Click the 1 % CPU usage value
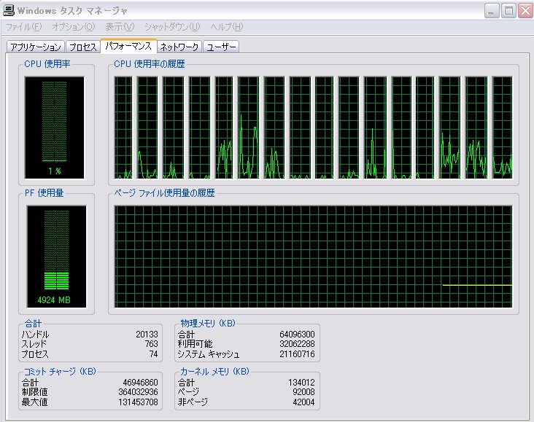The image size is (534, 422). (55, 171)
